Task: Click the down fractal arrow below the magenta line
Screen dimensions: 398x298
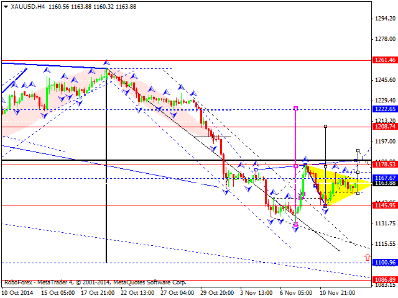Action: point(295,229)
